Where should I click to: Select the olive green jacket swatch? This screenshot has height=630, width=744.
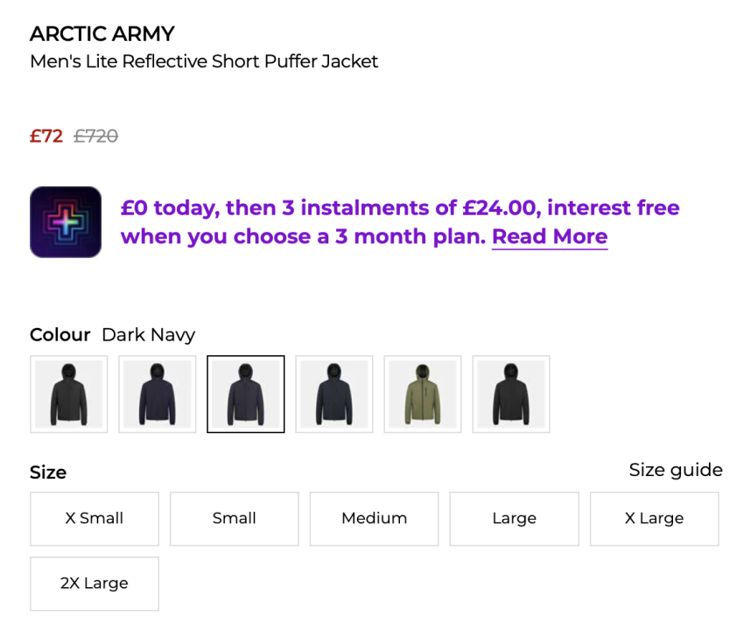point(423,394)
